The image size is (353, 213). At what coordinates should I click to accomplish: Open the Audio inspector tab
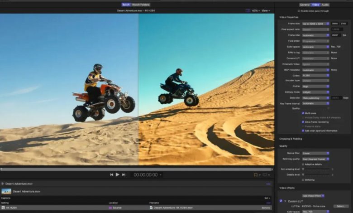(325, 5)
